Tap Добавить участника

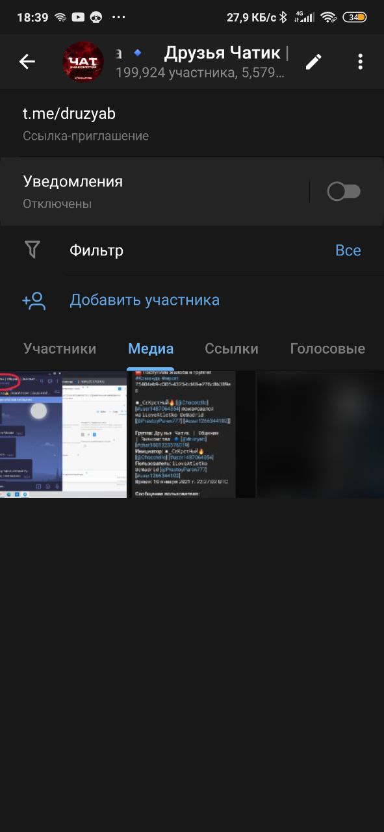pyautogui.click(x=144, y=300)
